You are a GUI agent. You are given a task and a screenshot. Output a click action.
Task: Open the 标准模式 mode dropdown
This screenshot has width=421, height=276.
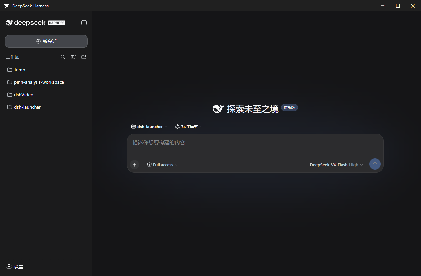point(189,126)
